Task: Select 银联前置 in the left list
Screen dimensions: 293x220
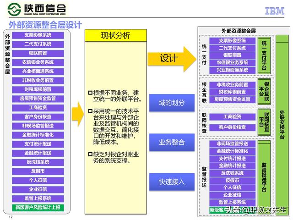Action: pos(38,53)
